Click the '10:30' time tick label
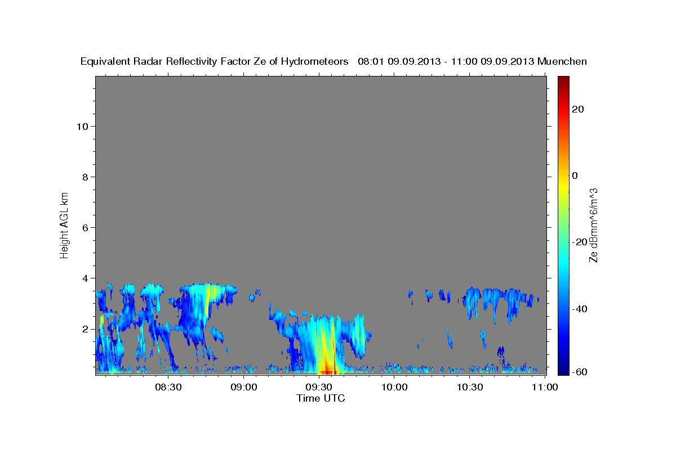The width and height of the screenshot is (676, 450). pyautogui.click(x=470, y=387)
